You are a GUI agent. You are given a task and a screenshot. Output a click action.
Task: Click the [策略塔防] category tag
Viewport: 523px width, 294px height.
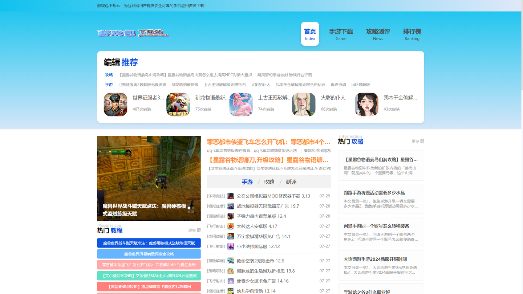click(x=216, y=271)
